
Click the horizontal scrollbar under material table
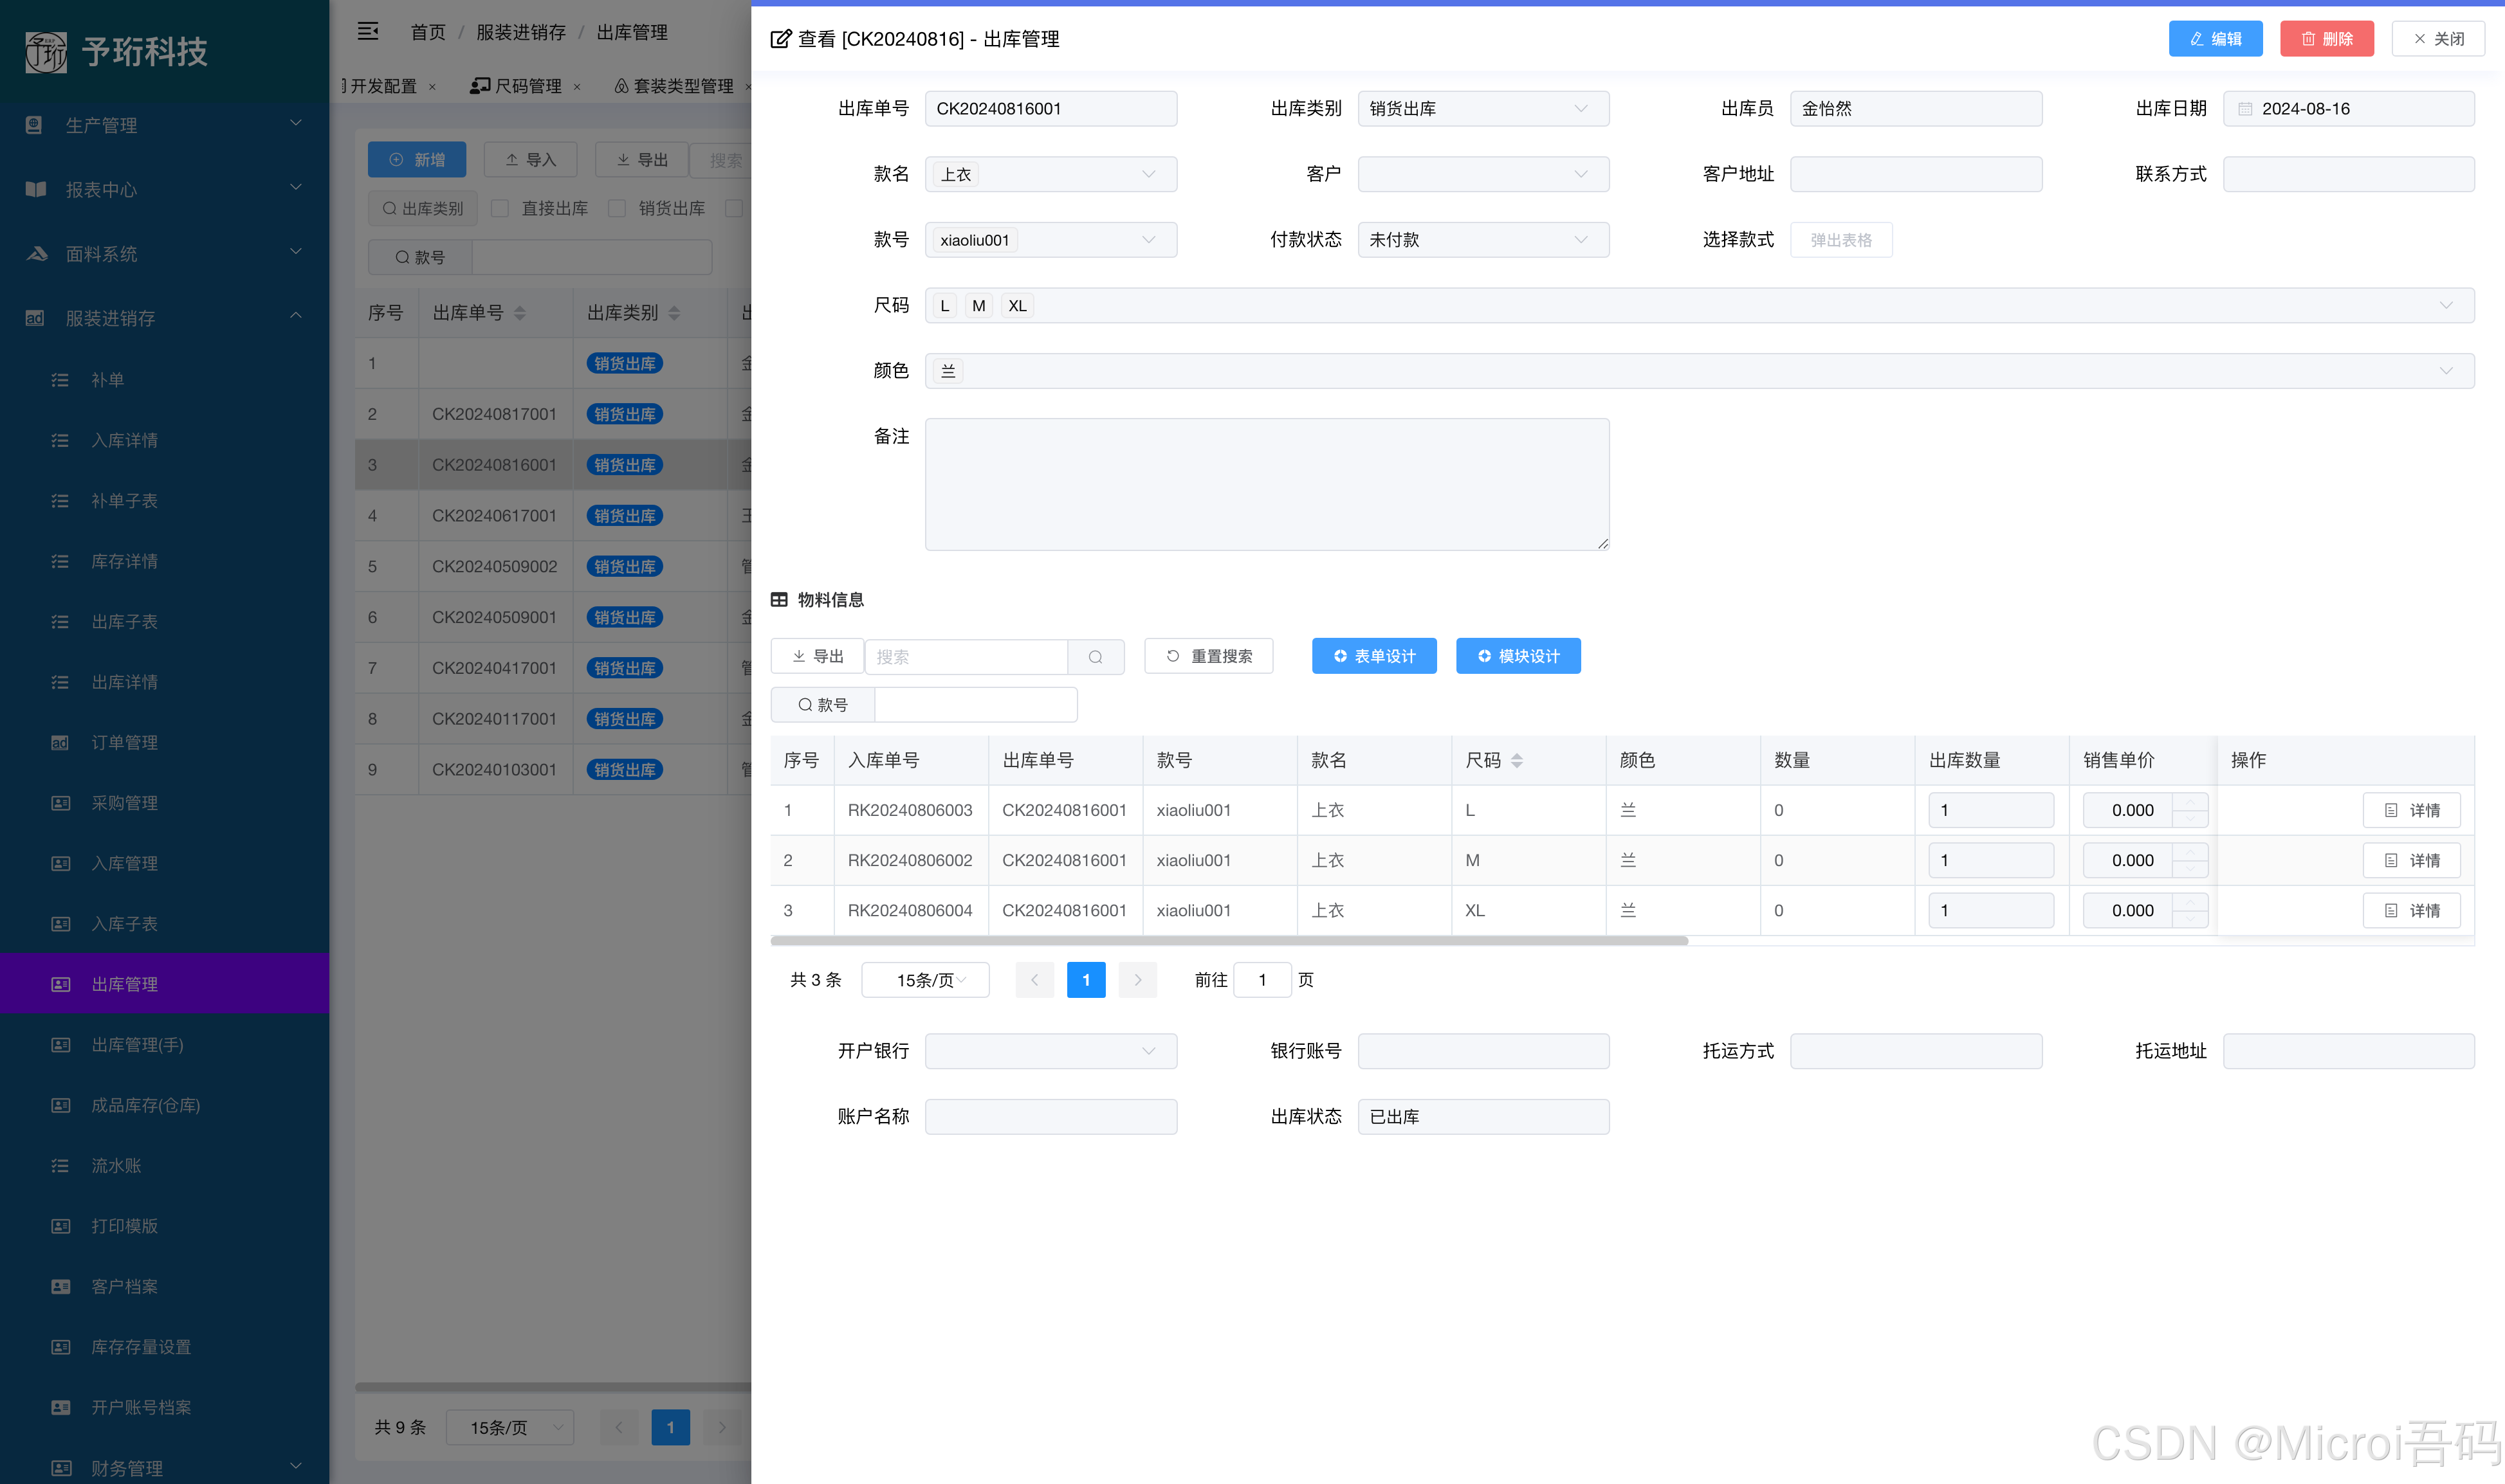tap(1229, 941)
